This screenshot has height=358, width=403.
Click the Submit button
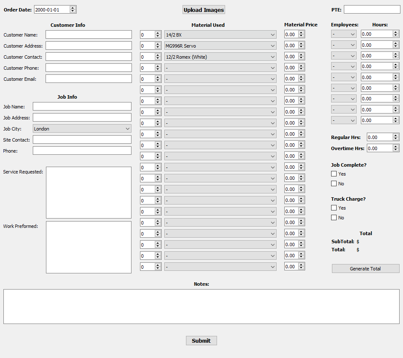coord(201,341)
